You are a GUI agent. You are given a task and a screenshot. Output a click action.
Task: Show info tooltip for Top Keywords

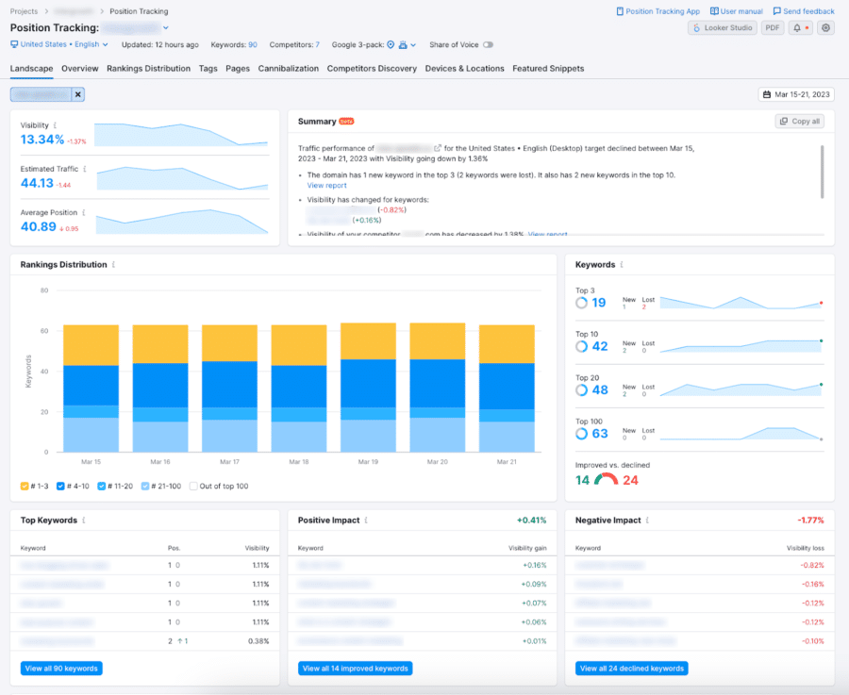[83, 521]
